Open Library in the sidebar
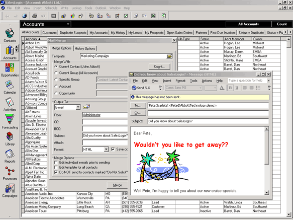 pos(10,139)
